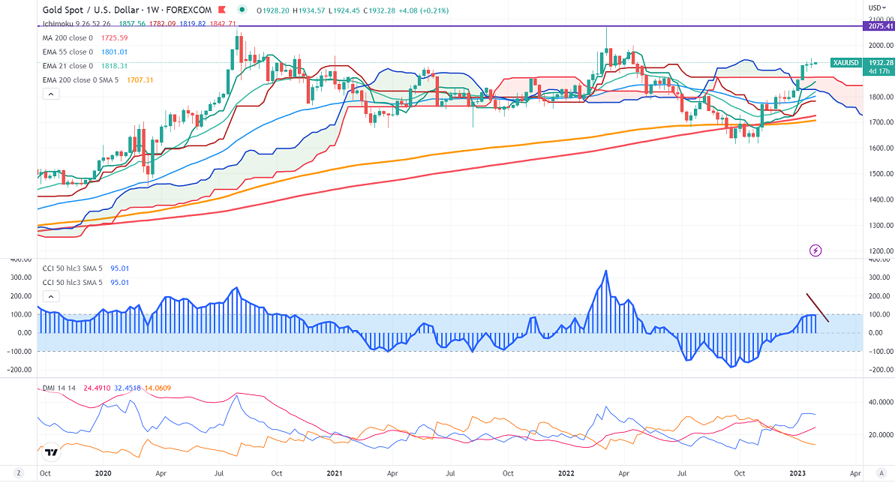Click the TradingView logo on the chart
Screen dimensions: 895x486
51,452
